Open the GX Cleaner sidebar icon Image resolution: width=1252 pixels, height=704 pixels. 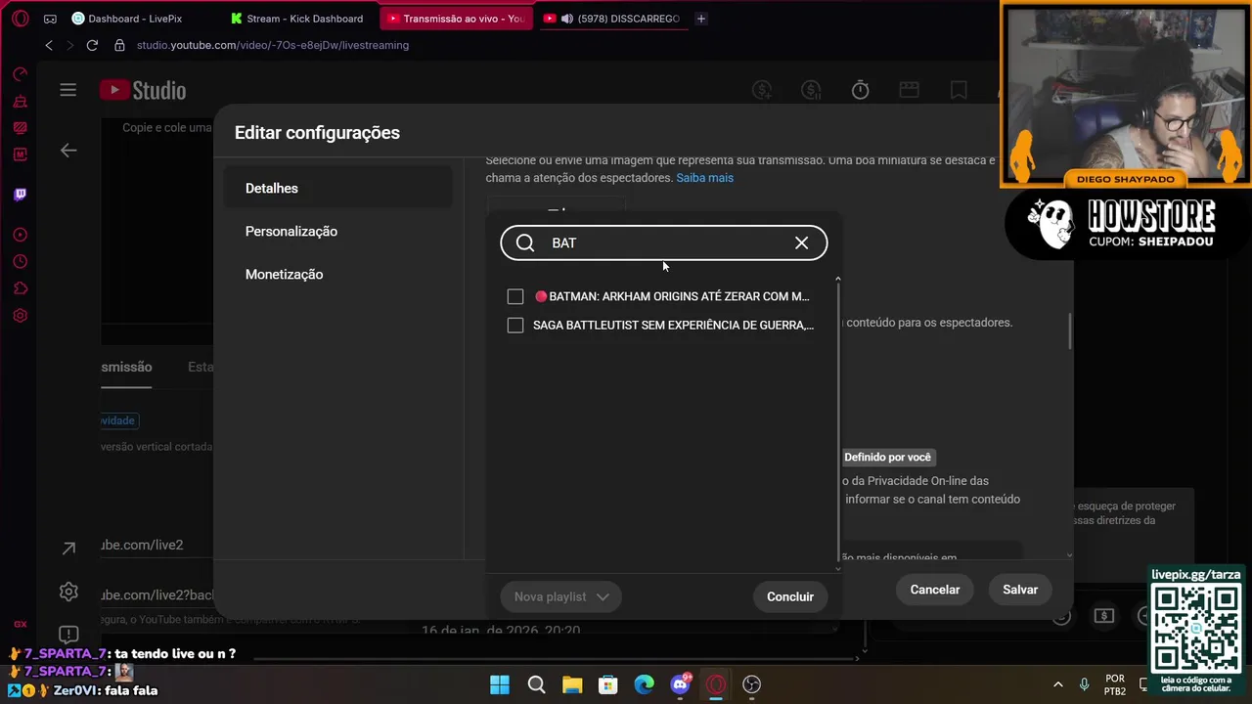click(21, 101)
